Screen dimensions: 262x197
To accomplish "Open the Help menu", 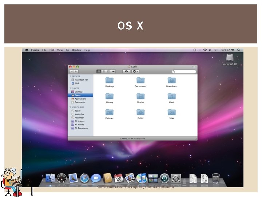I will (x=87, y=50).
